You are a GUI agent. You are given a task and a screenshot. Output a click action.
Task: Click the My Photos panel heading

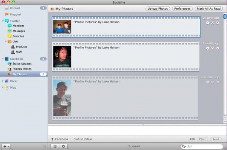click(x=64, y=9)
